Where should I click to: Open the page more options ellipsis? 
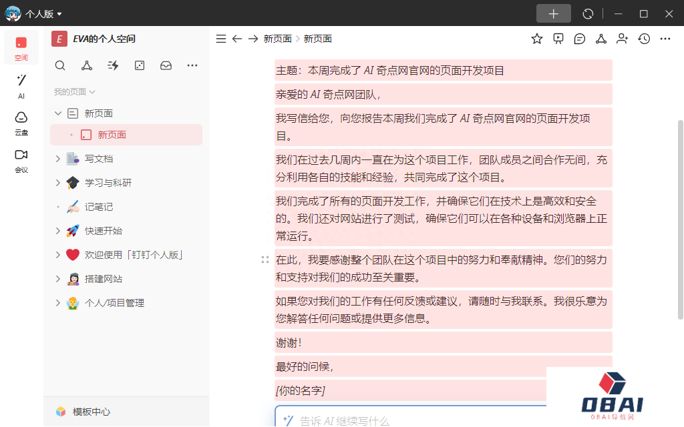point(665,39)
